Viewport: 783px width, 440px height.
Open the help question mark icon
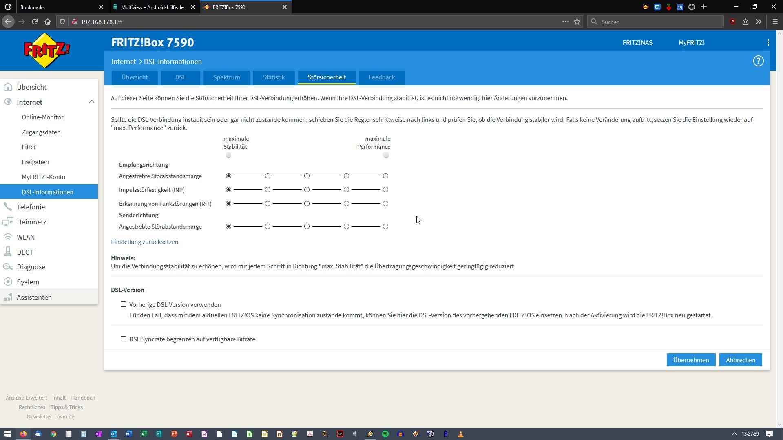pos(758,61)
